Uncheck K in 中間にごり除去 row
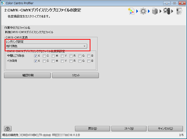 click(35, 56)
